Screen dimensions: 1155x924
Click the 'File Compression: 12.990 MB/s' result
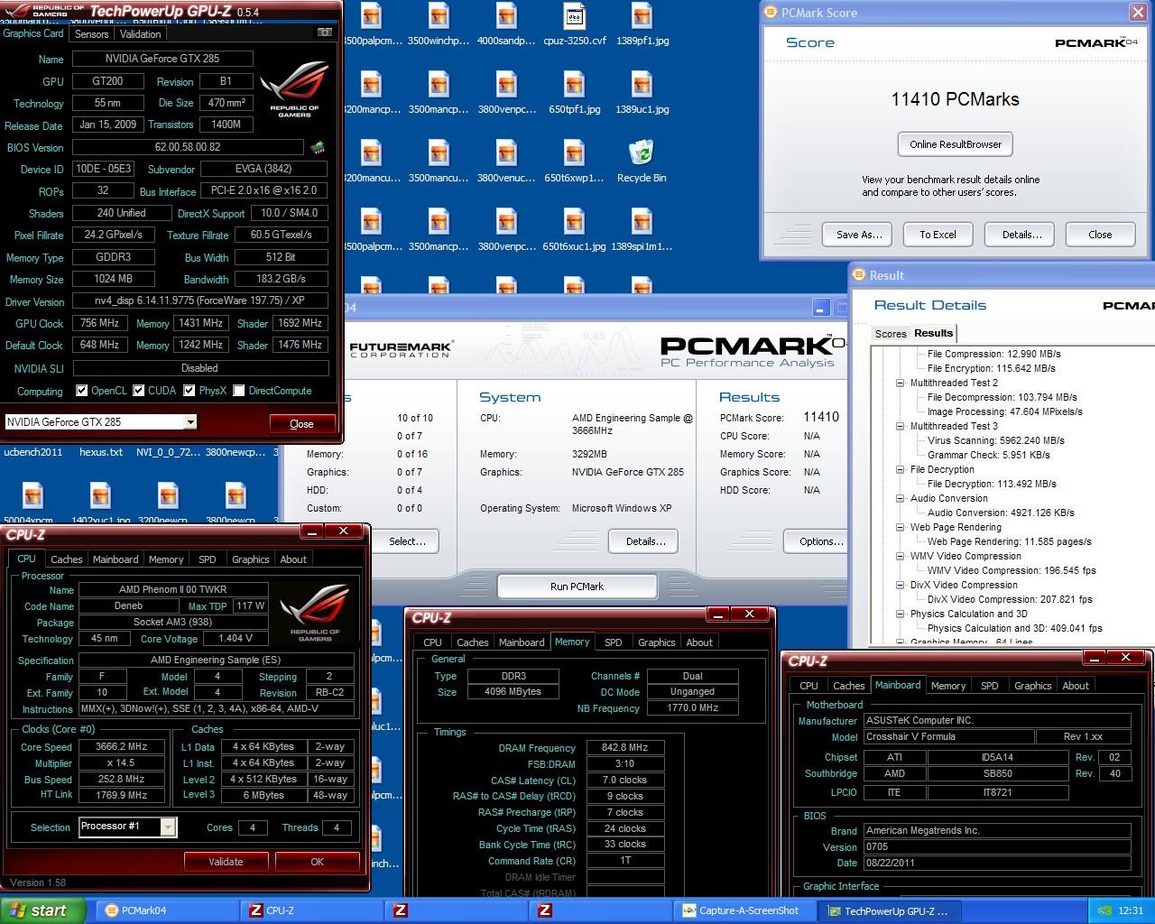(993, 354)
